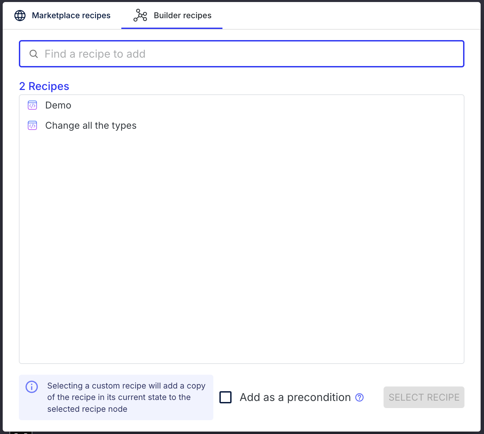Screen dimensions: 484x434
Task: Click the code icon beside Demo
Action: coord(32,105)
